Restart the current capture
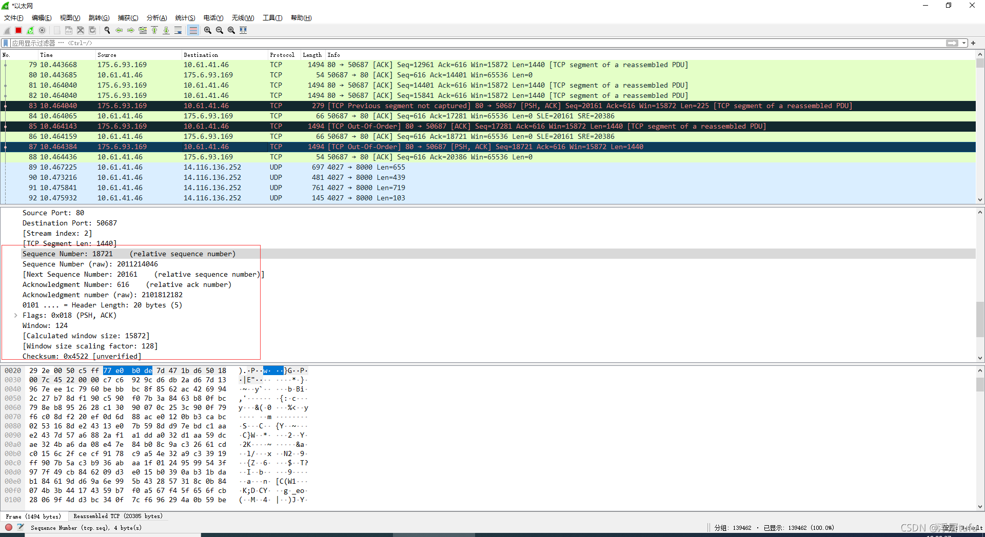The width and height of the screenshot is (985, 537). pyautogui.click(x=30, y=30)
